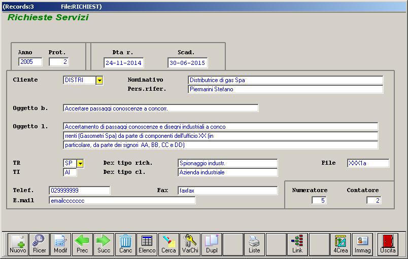408x259 pixels.
Task: Click the TR field showing SP
Action: point(70,163)
